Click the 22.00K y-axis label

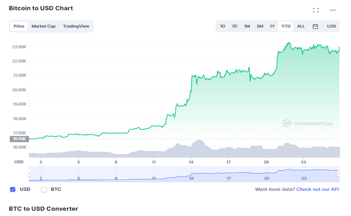[x=19, y=61]
